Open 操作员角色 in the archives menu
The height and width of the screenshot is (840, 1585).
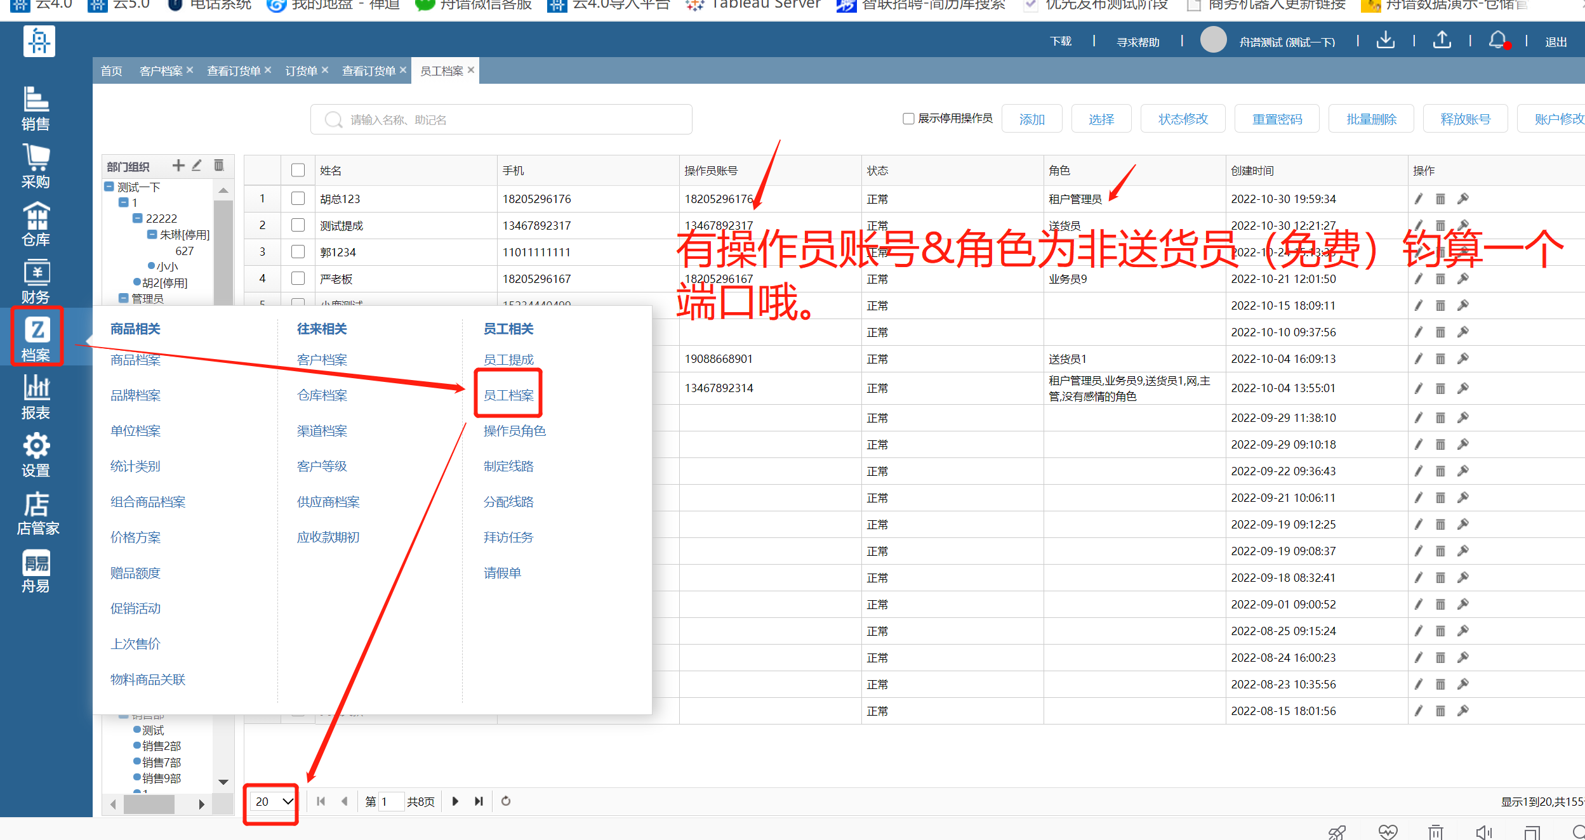coord(515,431)
